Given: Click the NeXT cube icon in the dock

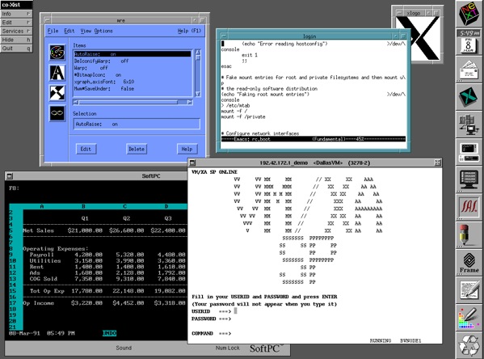Looking at the screenshot, I should click(469, 14).
